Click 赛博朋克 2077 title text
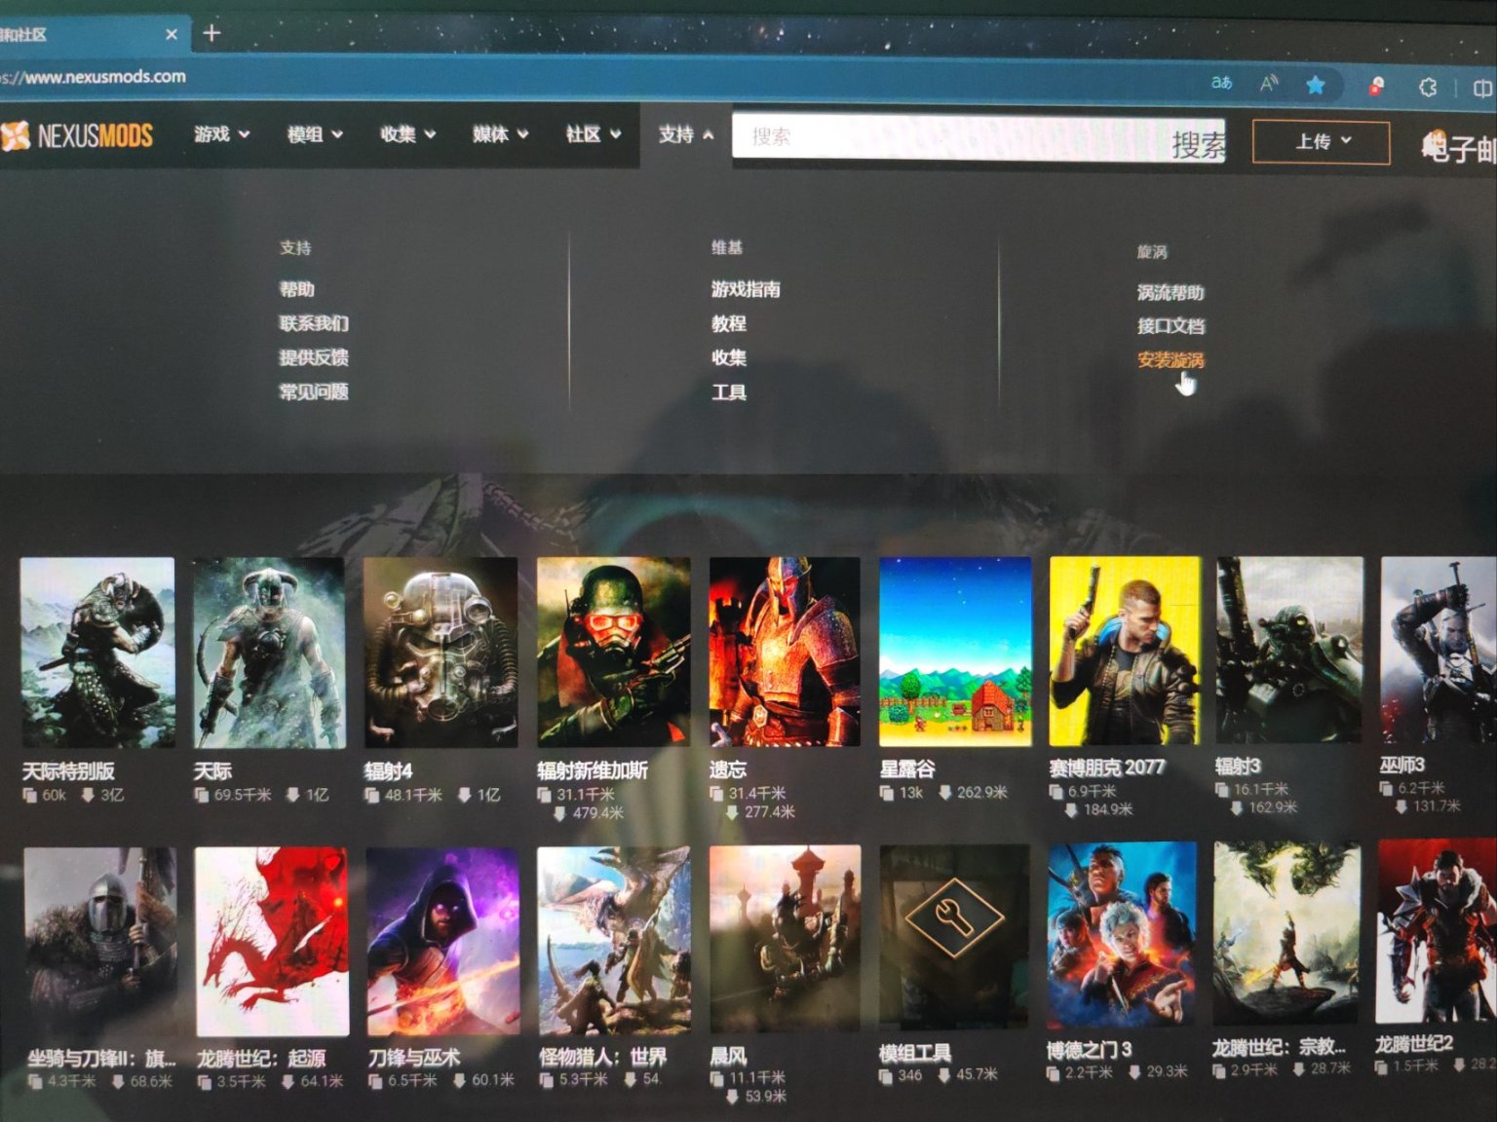The width and height of the screenshot is (1497, 1122). 1106,767
